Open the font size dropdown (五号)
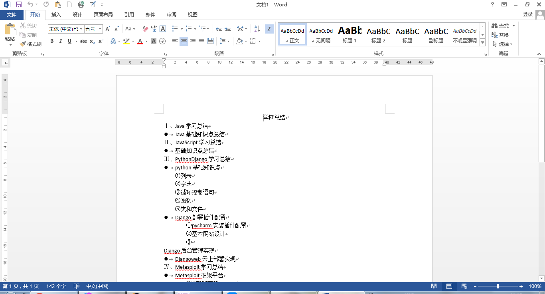Viewport: 545px width, 294px height. coord(100,29)
